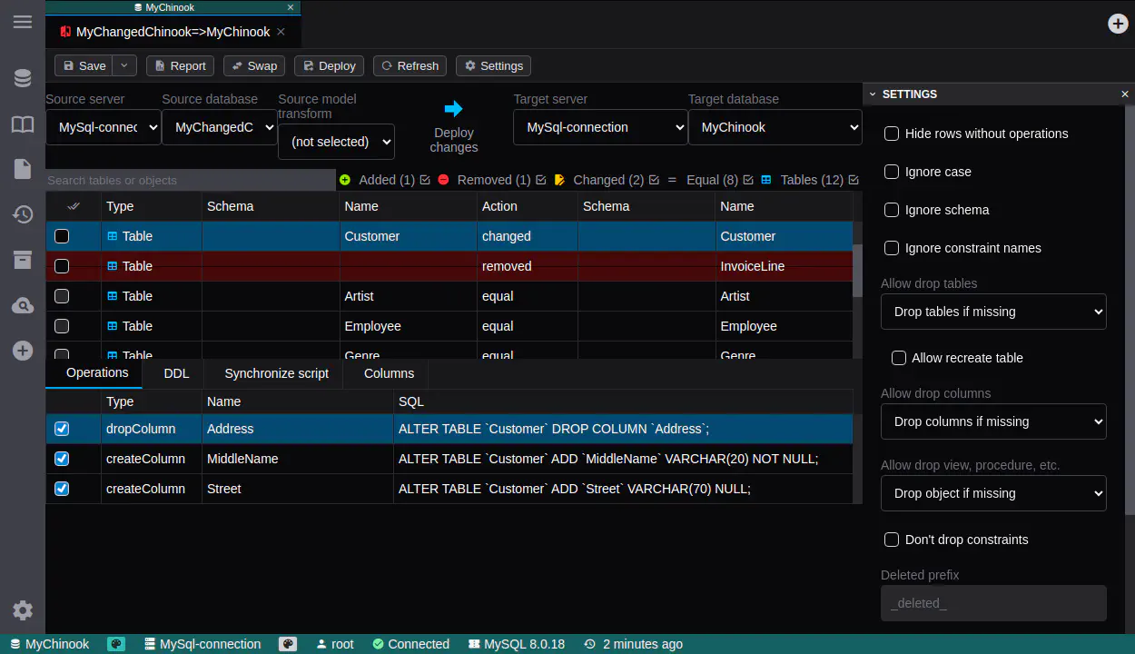The width and height of the screenshot is (1135, 654).
Task: Open the archive sidebar icon
Action: 23,261
